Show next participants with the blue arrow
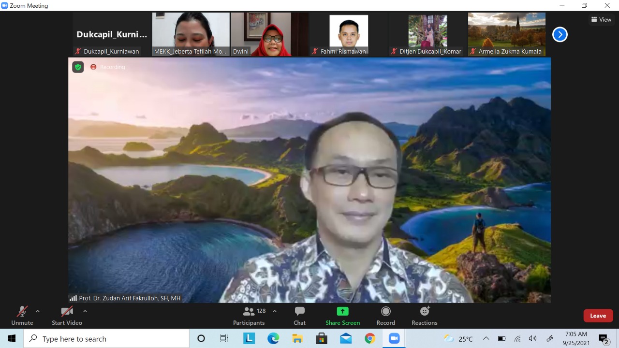 [x=560, y=34]
